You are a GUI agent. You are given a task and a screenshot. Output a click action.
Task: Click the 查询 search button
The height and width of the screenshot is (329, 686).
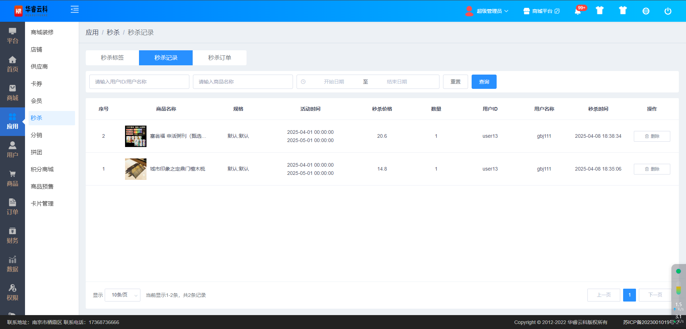point(484,82)
